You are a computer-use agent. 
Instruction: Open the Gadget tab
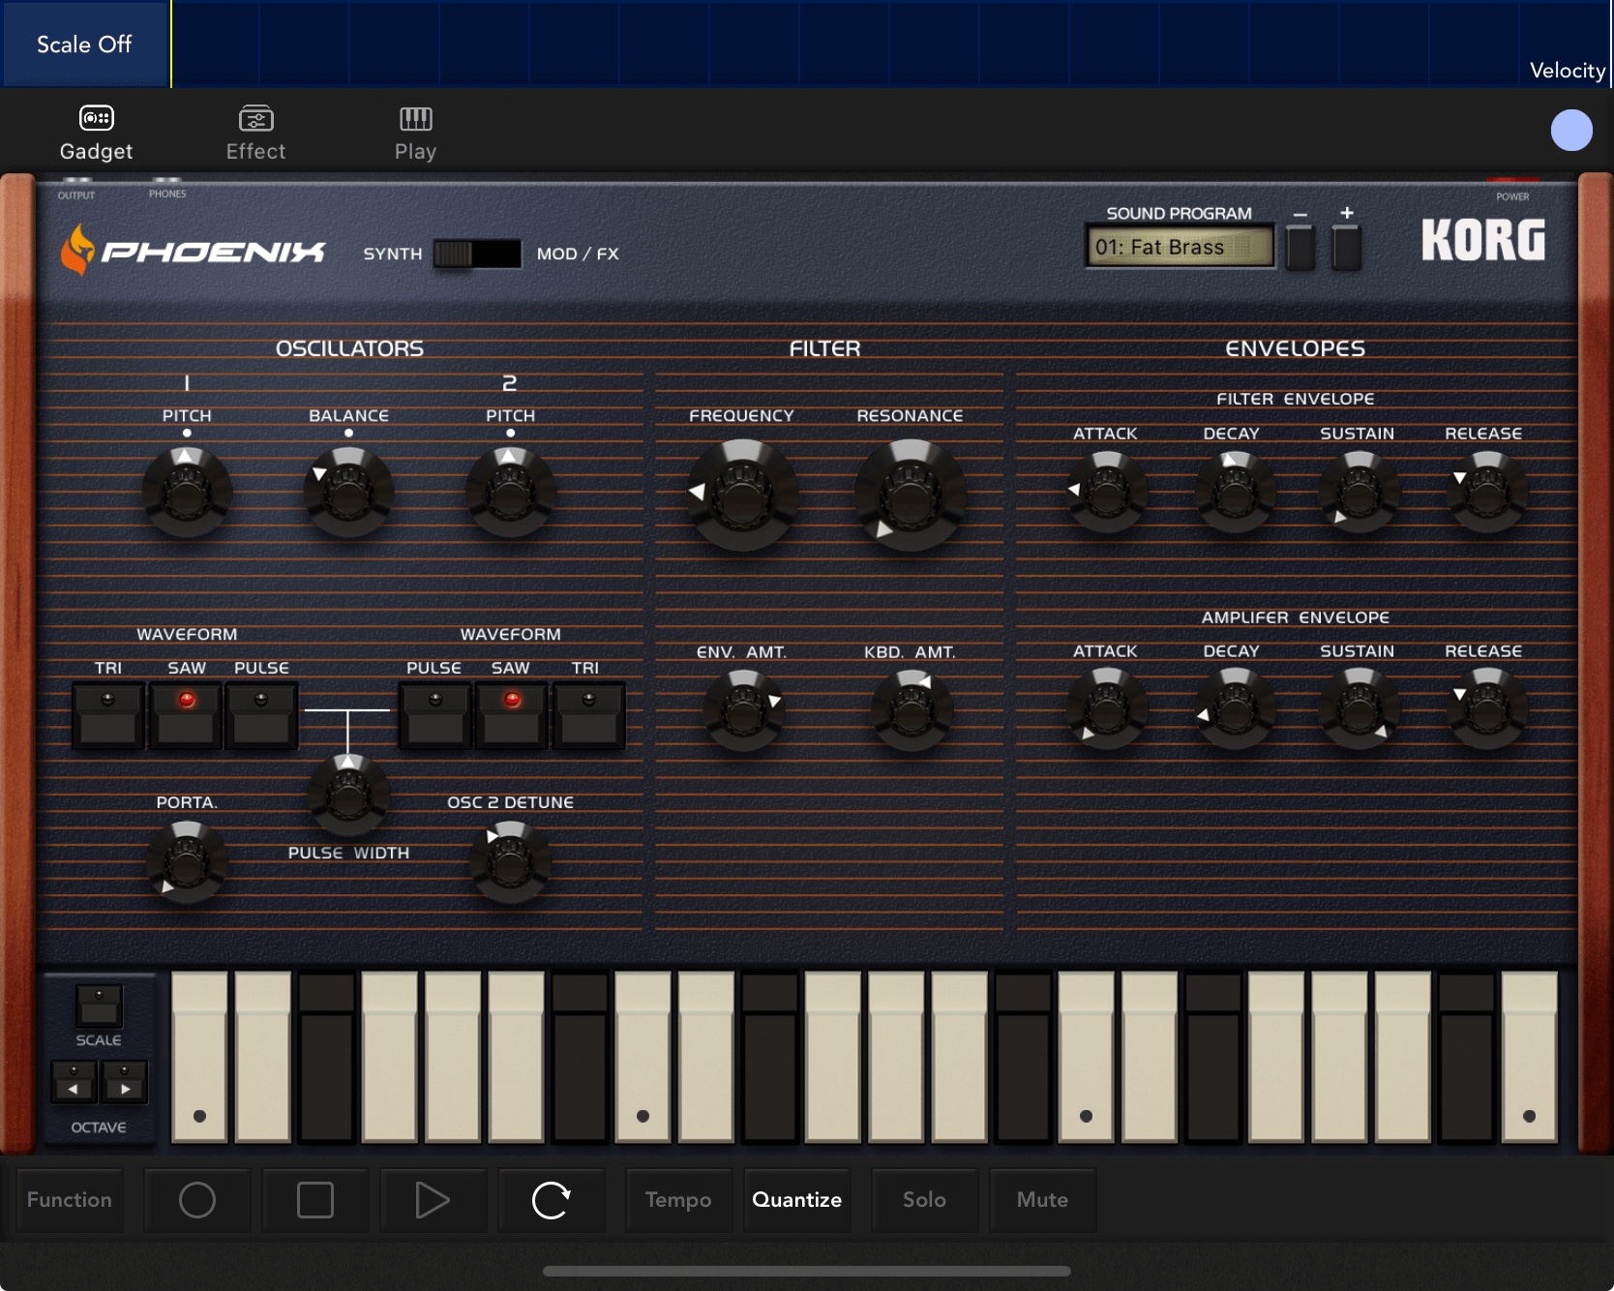click(96, 133)
